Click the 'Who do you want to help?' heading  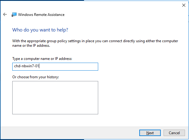[x=40, y=30]
